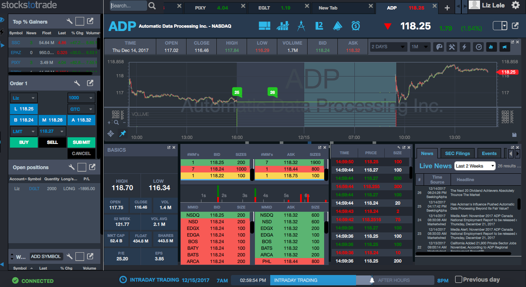The image size is (526, 287).
Task: Click the CANCEL order button
Action: pos(81,153)
